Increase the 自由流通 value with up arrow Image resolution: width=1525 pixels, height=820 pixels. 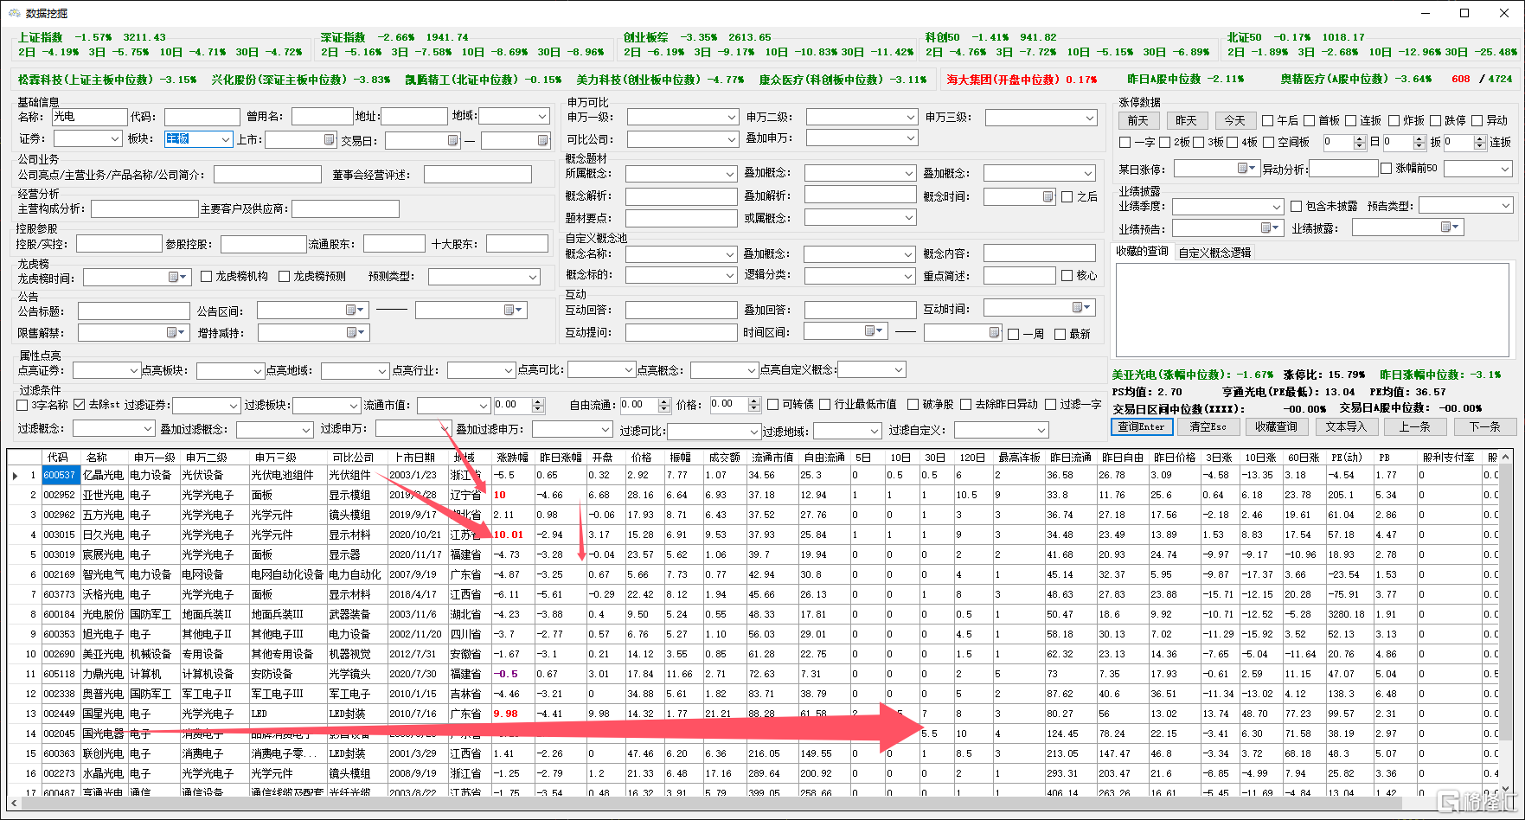(664, 401)
